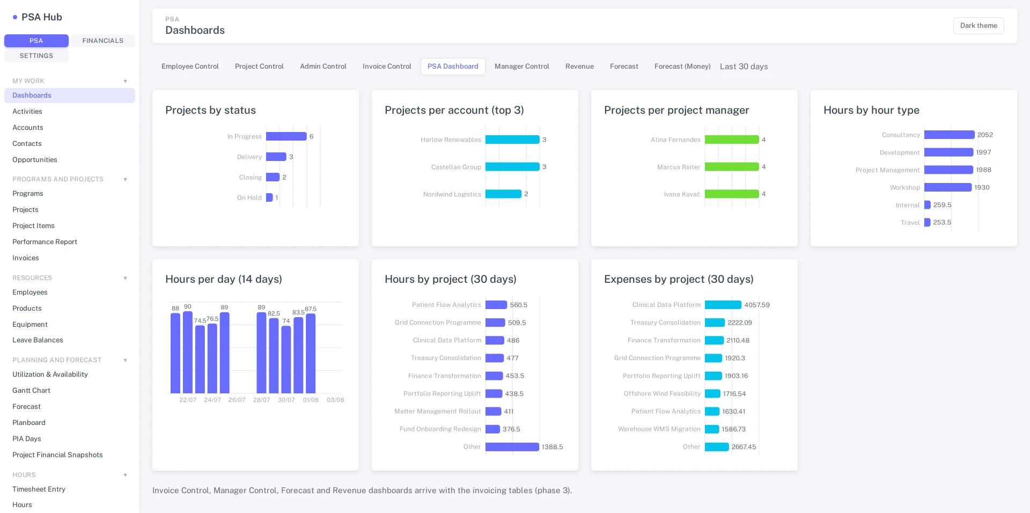The image size is (1030, 513).
Task: Open Equipment in the sidebar
Action: point(70,325)
